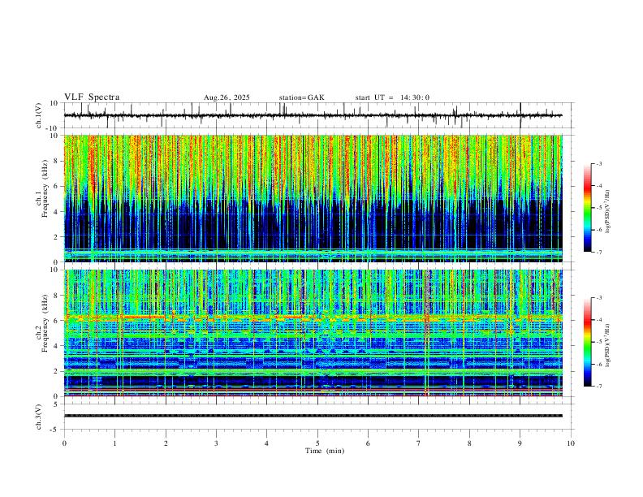Click the "VLF Spectra" title text
The width and height of the screenshot is (643, 497).
coord(92,97)
